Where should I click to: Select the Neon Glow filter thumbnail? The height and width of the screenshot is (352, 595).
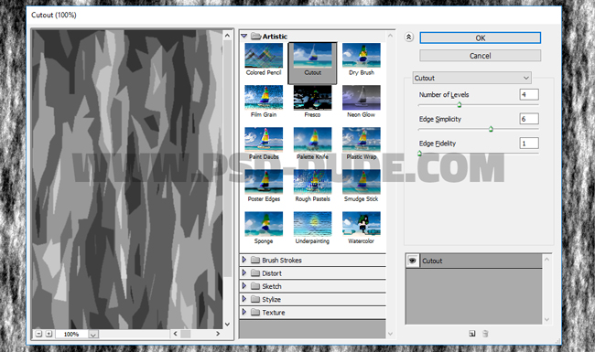tap(361, 98)
